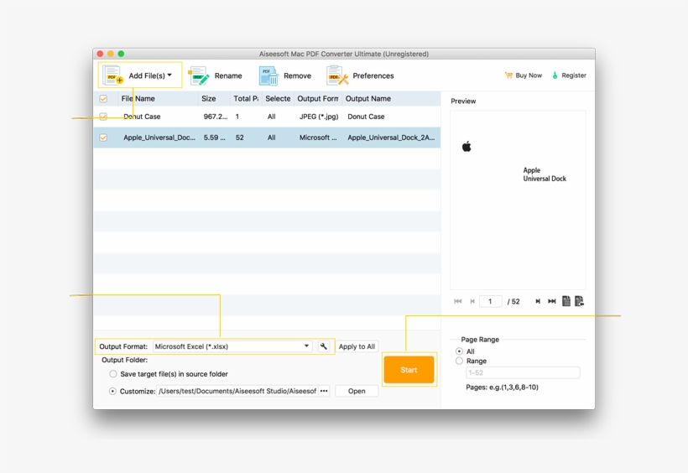Viewport: 688px width, 473px height.
Task: Select Save target file(s) in source folder
Action: point(113,374)
